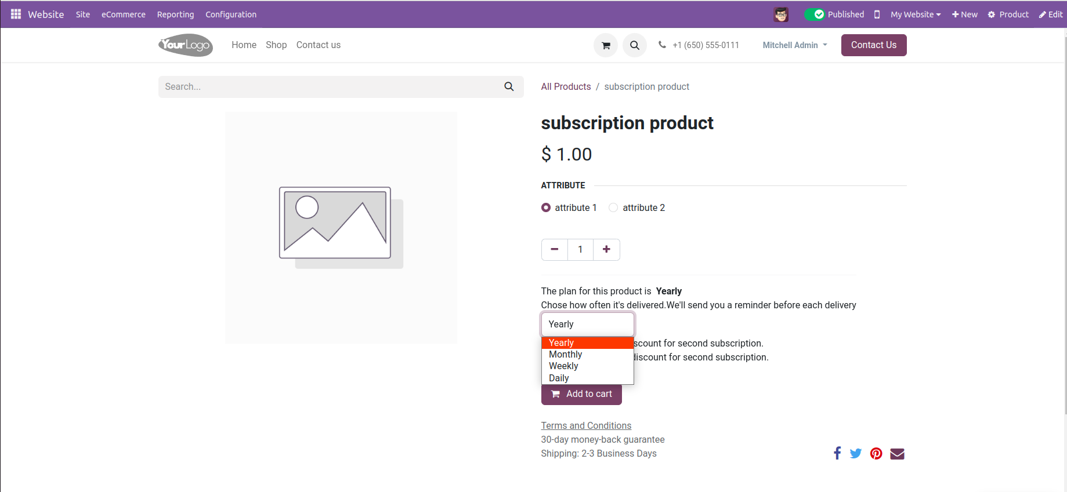Open the eCommerce menu

(x=124, y=14)
